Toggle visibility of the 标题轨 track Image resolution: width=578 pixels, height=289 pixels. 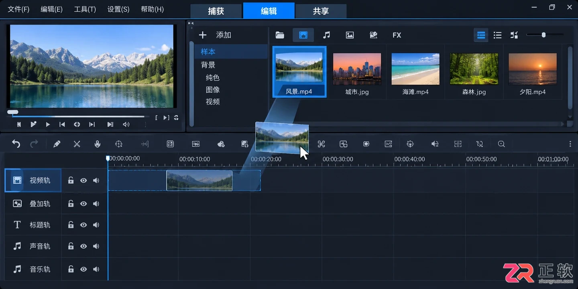point(83,225)
